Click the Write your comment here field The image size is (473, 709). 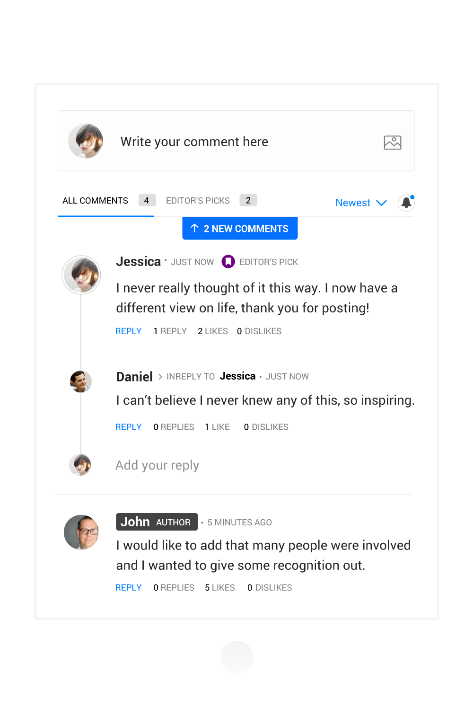tap(236, 141)
